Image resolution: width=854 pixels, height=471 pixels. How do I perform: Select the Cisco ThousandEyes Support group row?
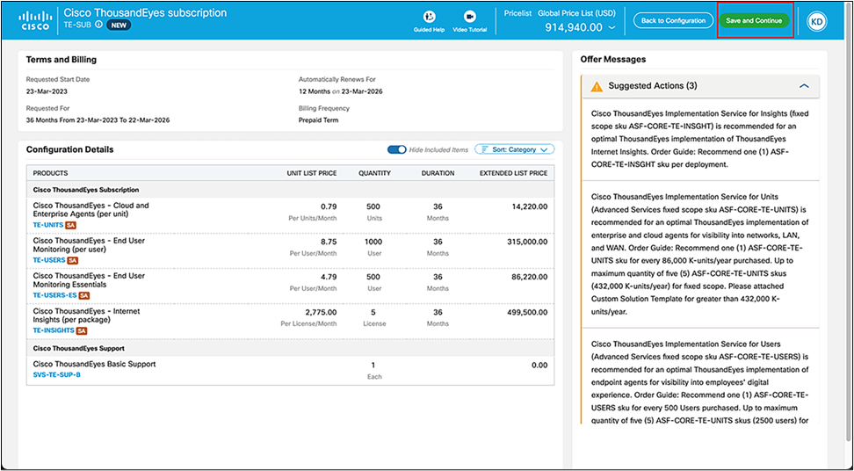coord(290,348)
